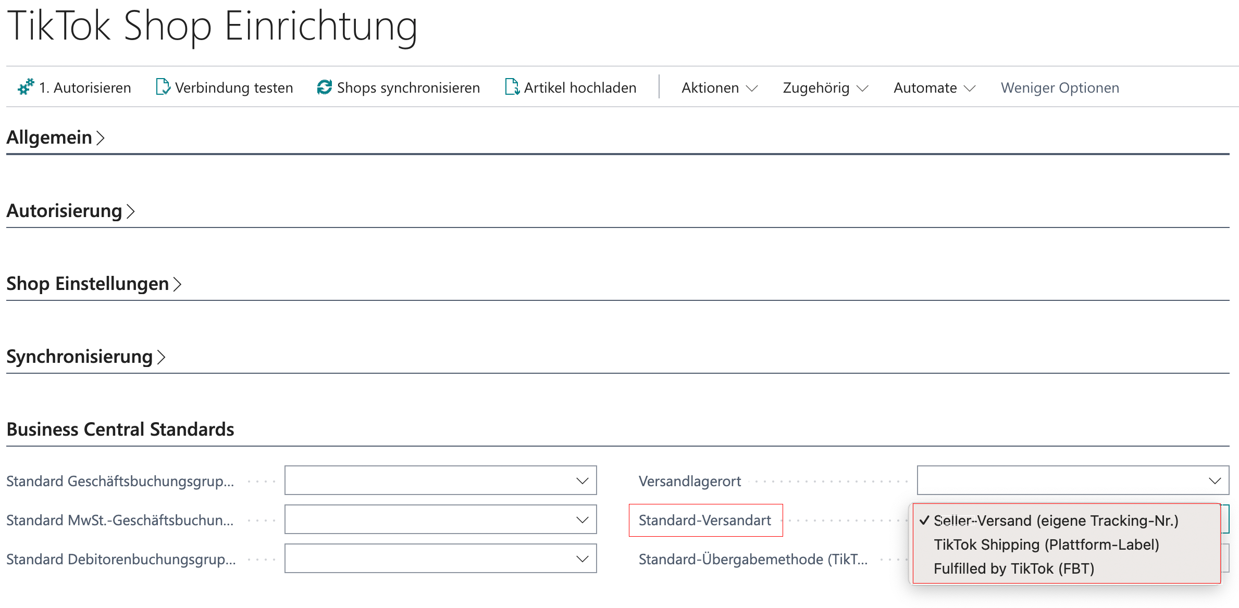
Task: Open Standard Debitorenbuchungsgruppe dropdown arrow
Action: pyautogui.click(x=582, y=559)
